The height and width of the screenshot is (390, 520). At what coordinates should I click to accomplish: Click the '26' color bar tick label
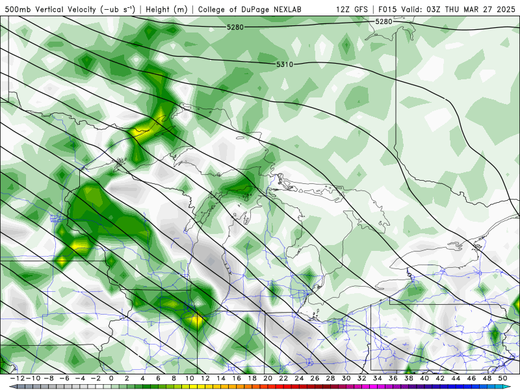coord(315,378)
